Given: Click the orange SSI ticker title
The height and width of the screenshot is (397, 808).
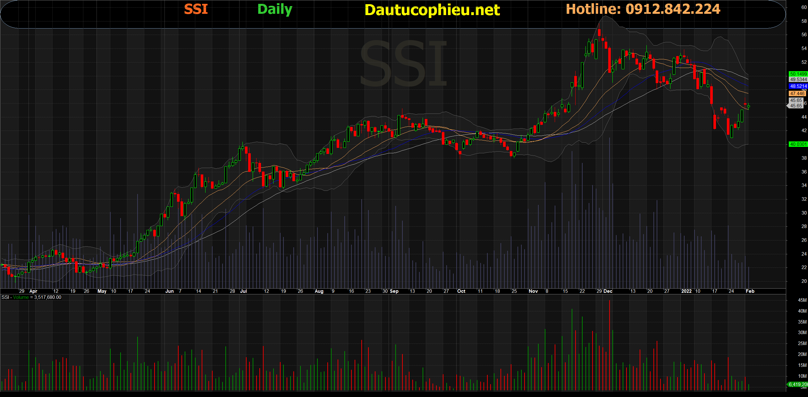Looking at the screenshot, I should [x=196, y=9].
